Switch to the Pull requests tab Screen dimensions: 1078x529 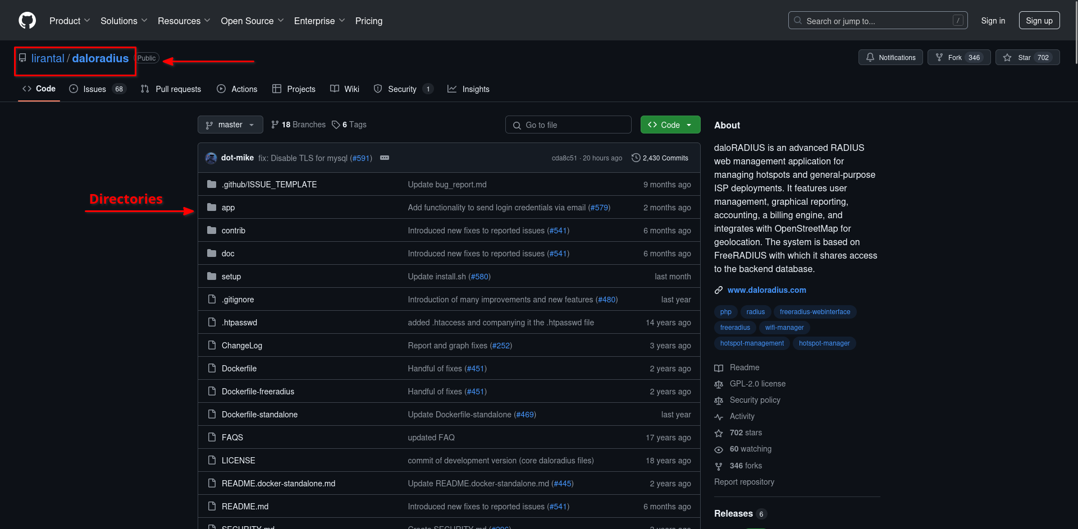[x=171, y=89]
